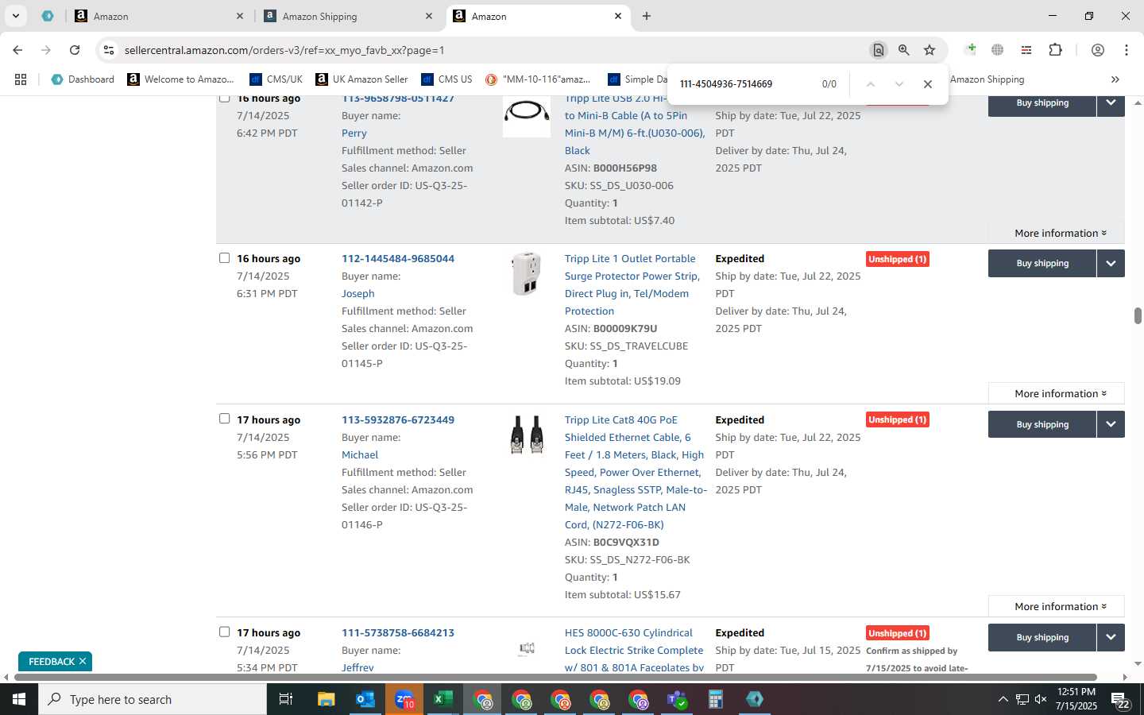Open File Explorer from the taskbar
This screenshot has width=1144, height=715.
tap(326, 699)
